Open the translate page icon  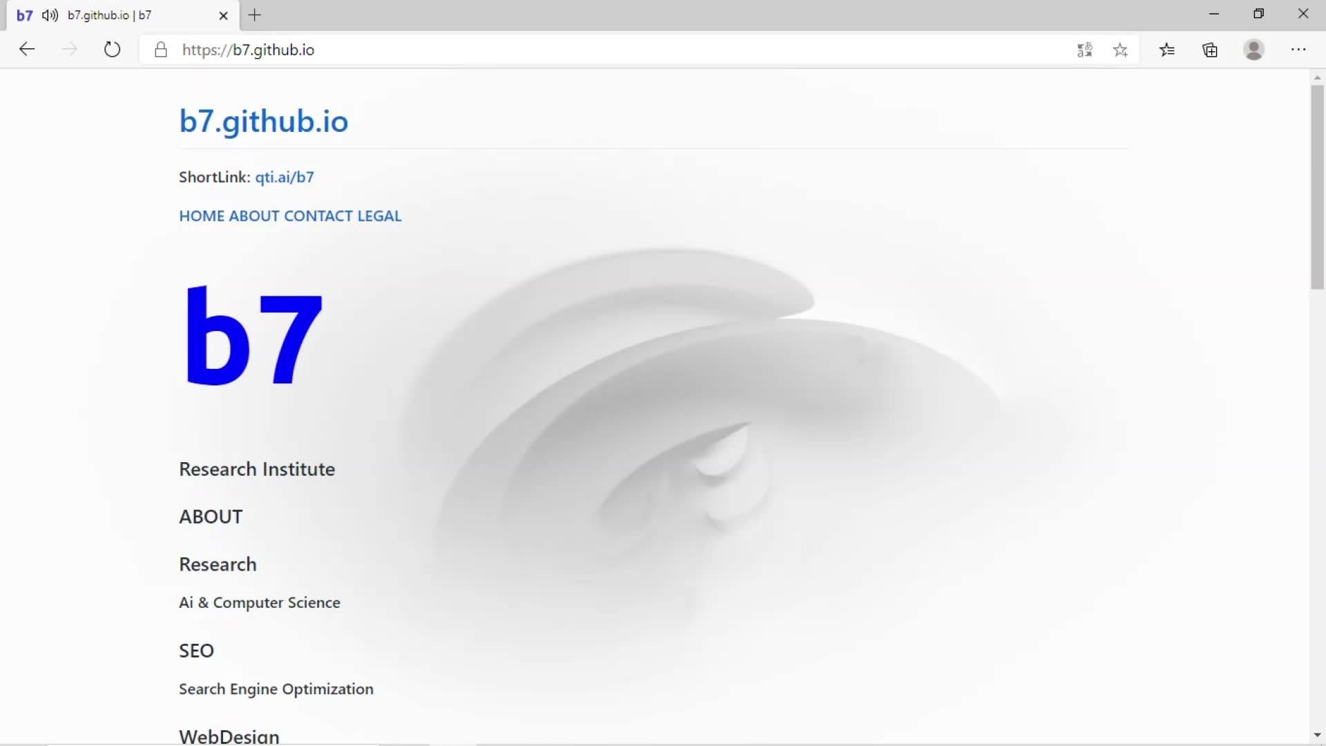click(x=1084, y=50)
